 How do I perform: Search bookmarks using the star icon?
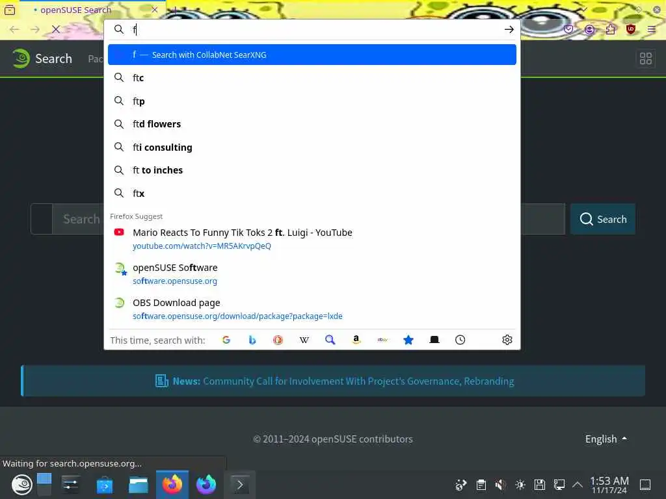[408, 340]
